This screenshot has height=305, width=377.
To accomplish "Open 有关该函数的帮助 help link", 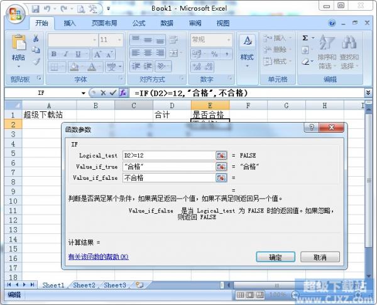I will pyautogui.click(x=99, y=257).
